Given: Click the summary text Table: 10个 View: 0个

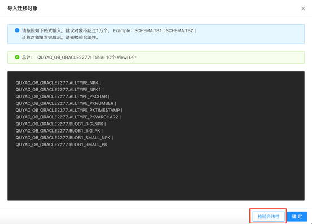Looking at the screenshot, I should (x=114, y=58).
